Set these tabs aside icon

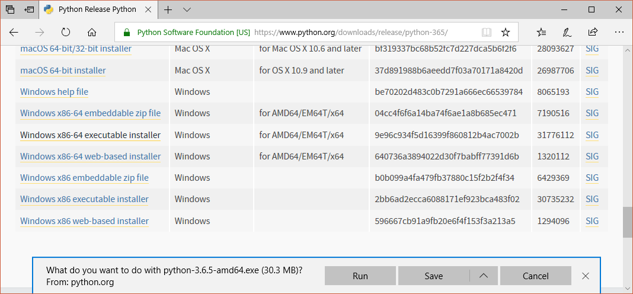click(29, 9)
